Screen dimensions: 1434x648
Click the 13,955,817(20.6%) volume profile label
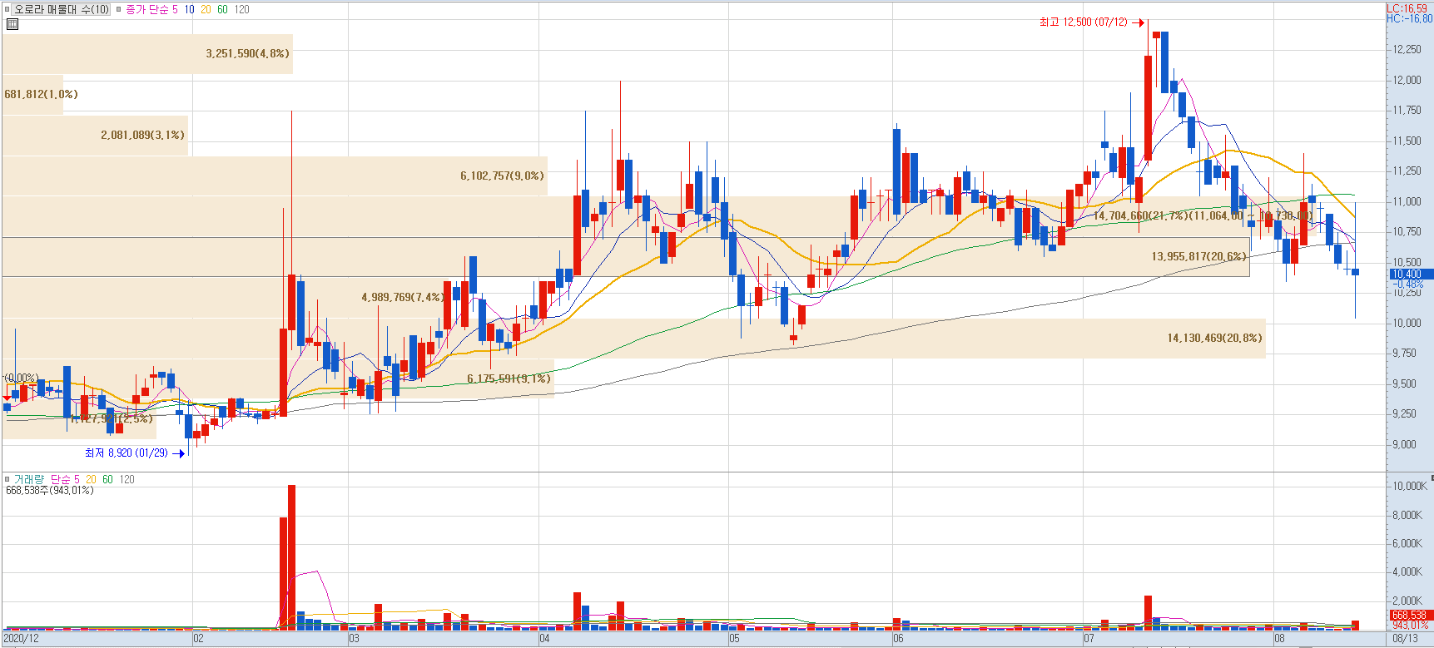(x=1199, y=256)
